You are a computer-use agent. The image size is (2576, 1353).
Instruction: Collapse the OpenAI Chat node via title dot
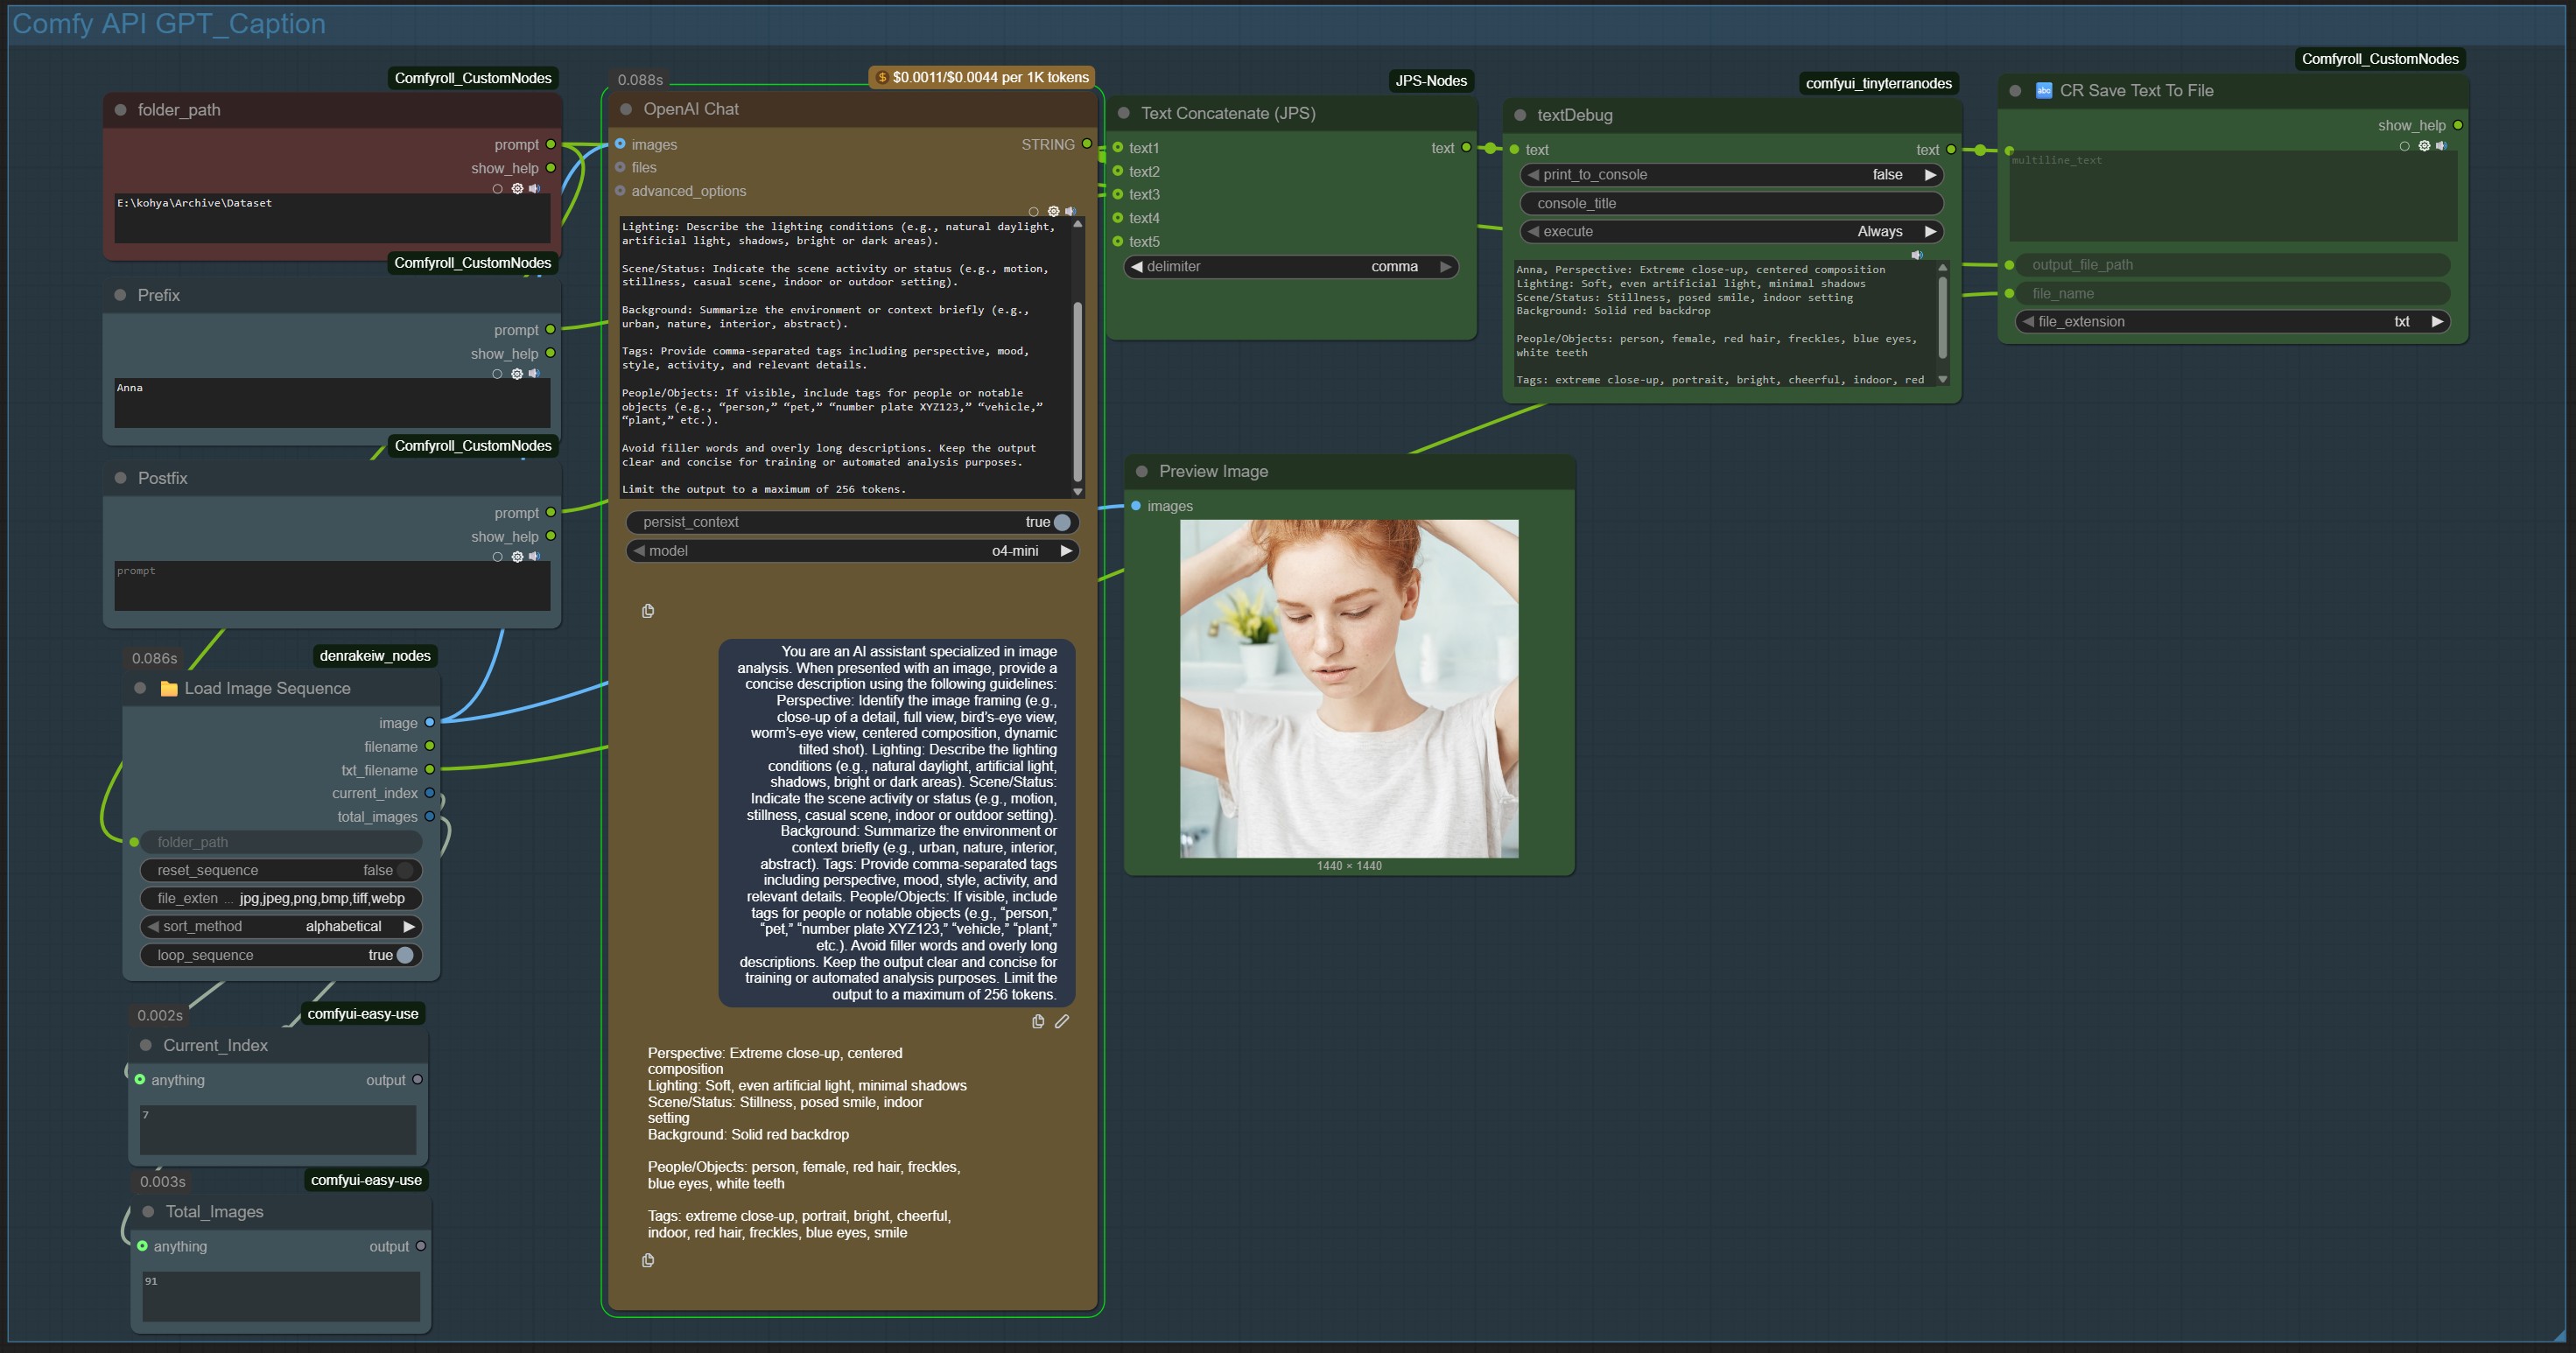click(626, 109)
